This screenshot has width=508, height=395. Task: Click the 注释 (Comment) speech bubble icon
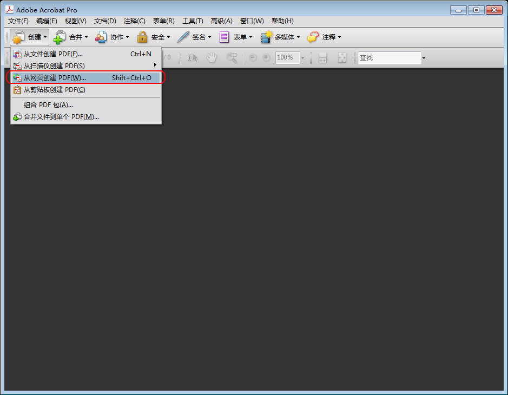(x=313, y=37)
